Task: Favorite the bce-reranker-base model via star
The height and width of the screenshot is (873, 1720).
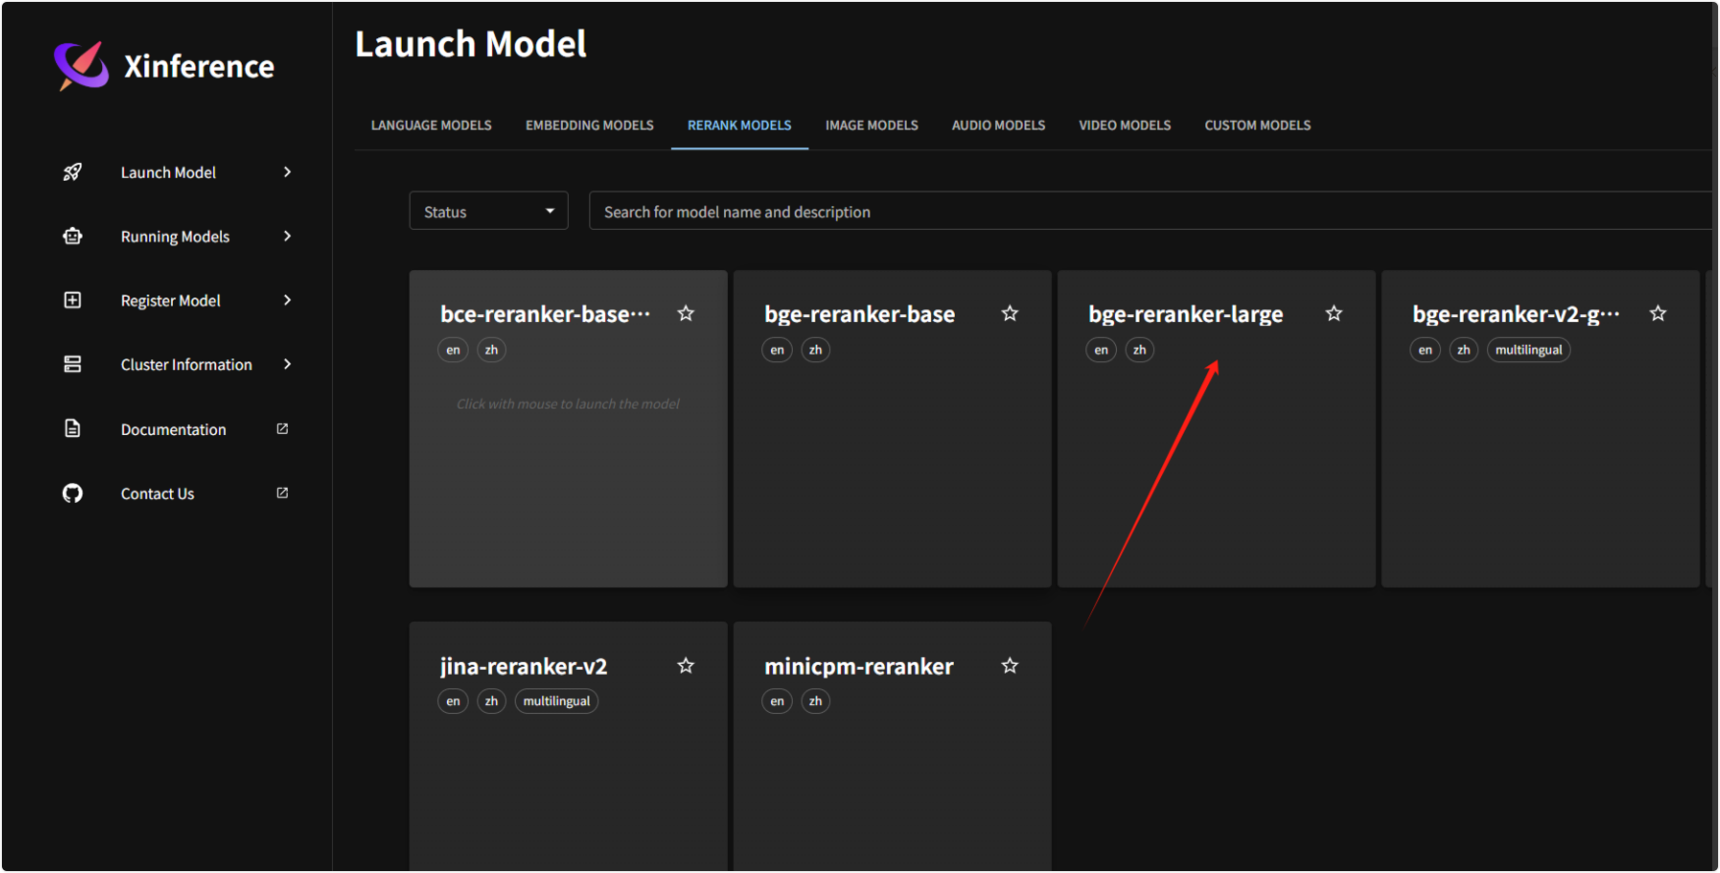Action: pyautogui.click(x=686, y=313)
